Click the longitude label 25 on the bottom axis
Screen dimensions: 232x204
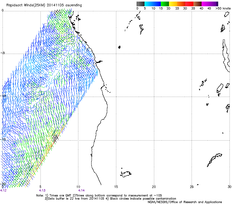tap(192, 187)
